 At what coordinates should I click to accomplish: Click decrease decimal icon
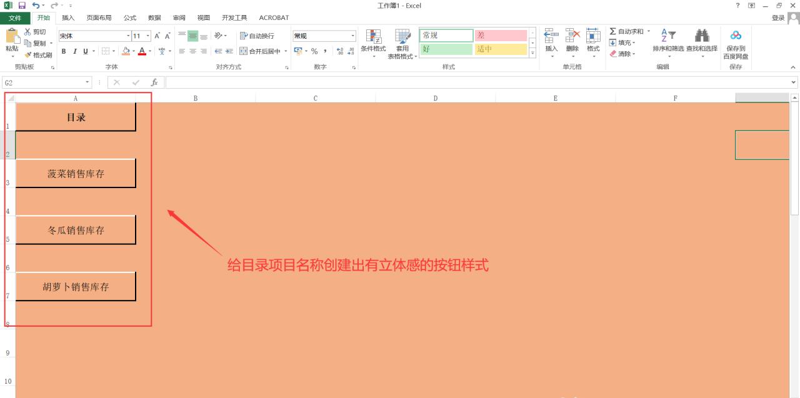click(351, 51)
